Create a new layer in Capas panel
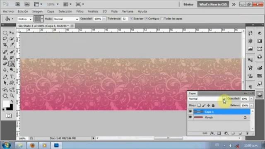265x149 pixels. (x=240, y=133)
